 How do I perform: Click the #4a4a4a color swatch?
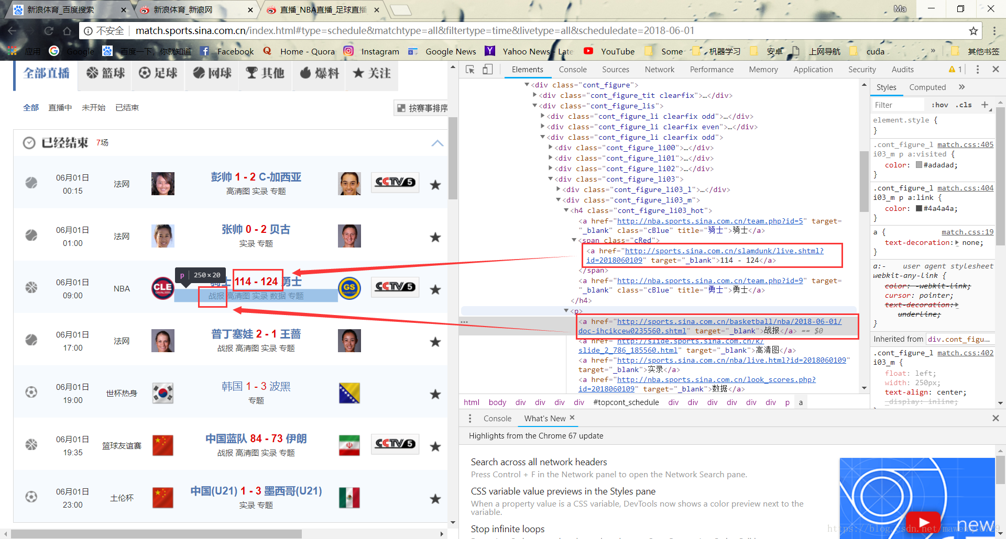point(919,208)
